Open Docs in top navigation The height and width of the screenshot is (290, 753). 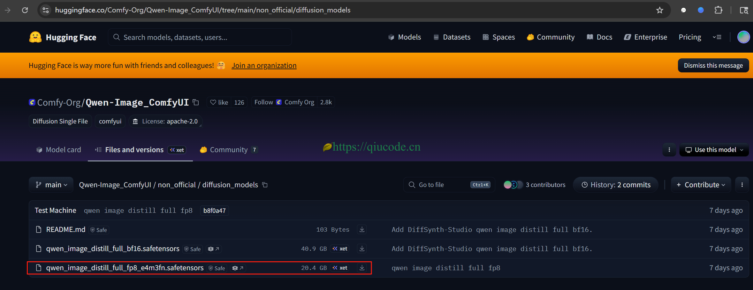[599, 37]
